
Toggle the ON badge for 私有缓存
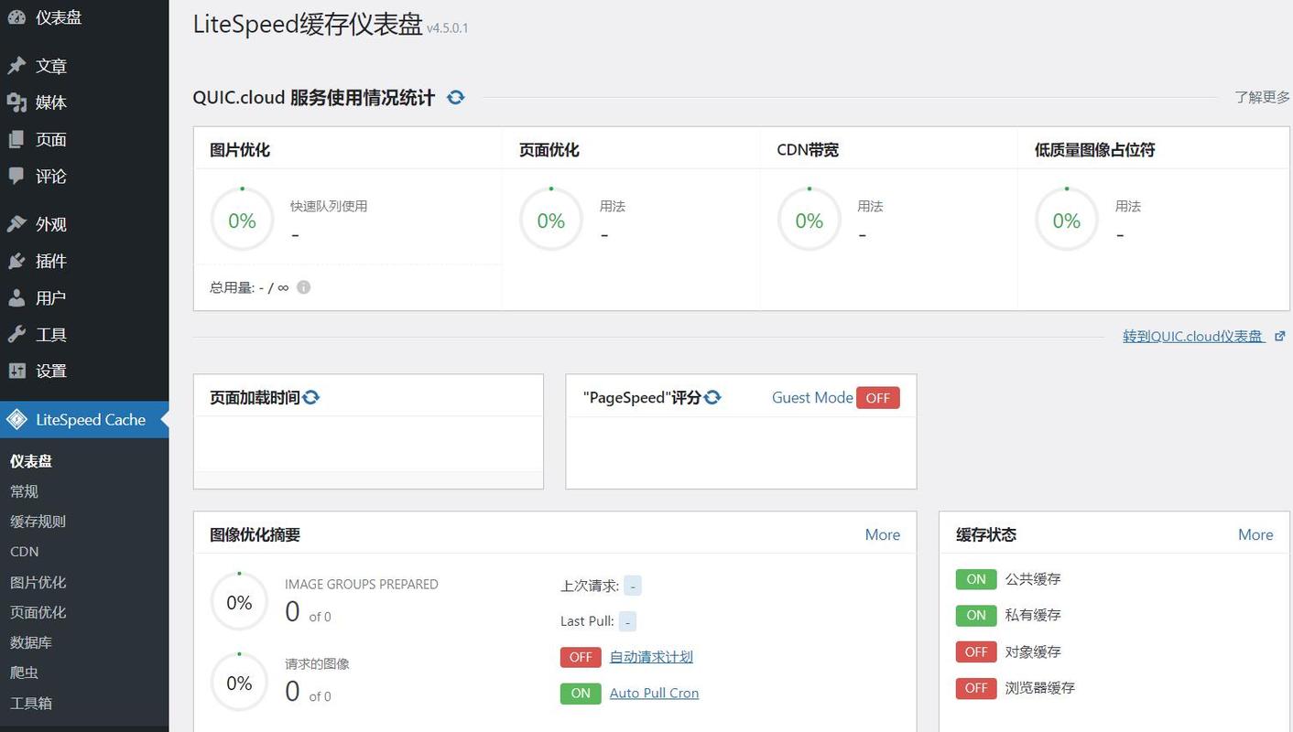click(x=976, y=615)
